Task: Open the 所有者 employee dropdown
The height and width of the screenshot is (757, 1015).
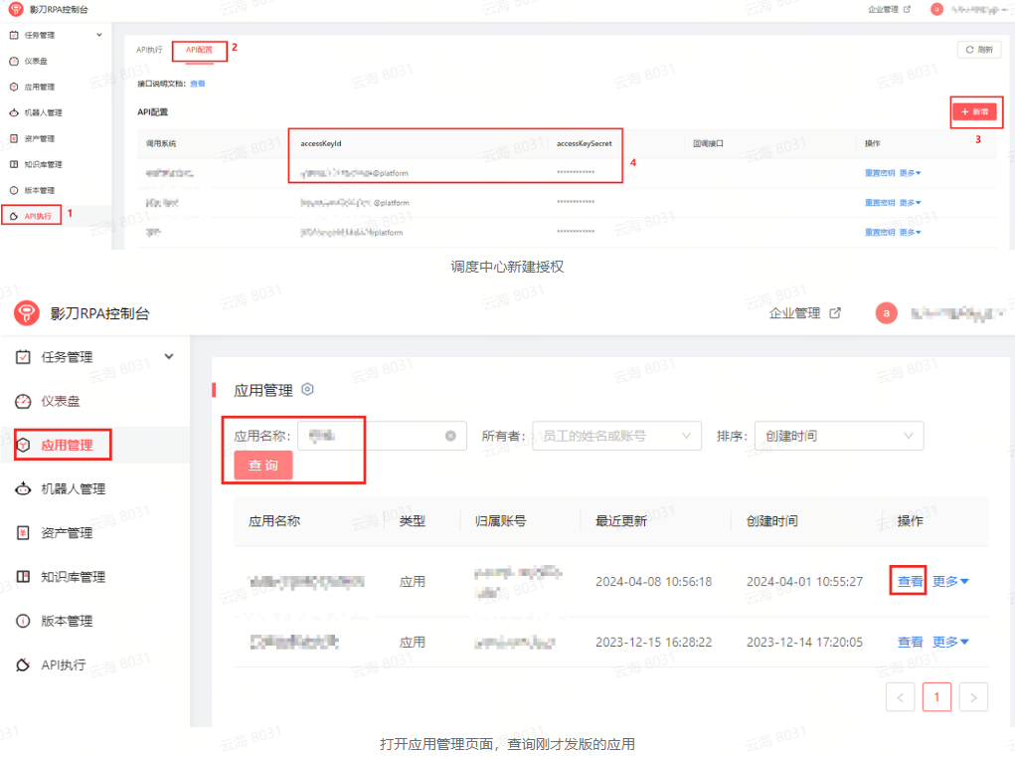Action: (x=617, y=436)
